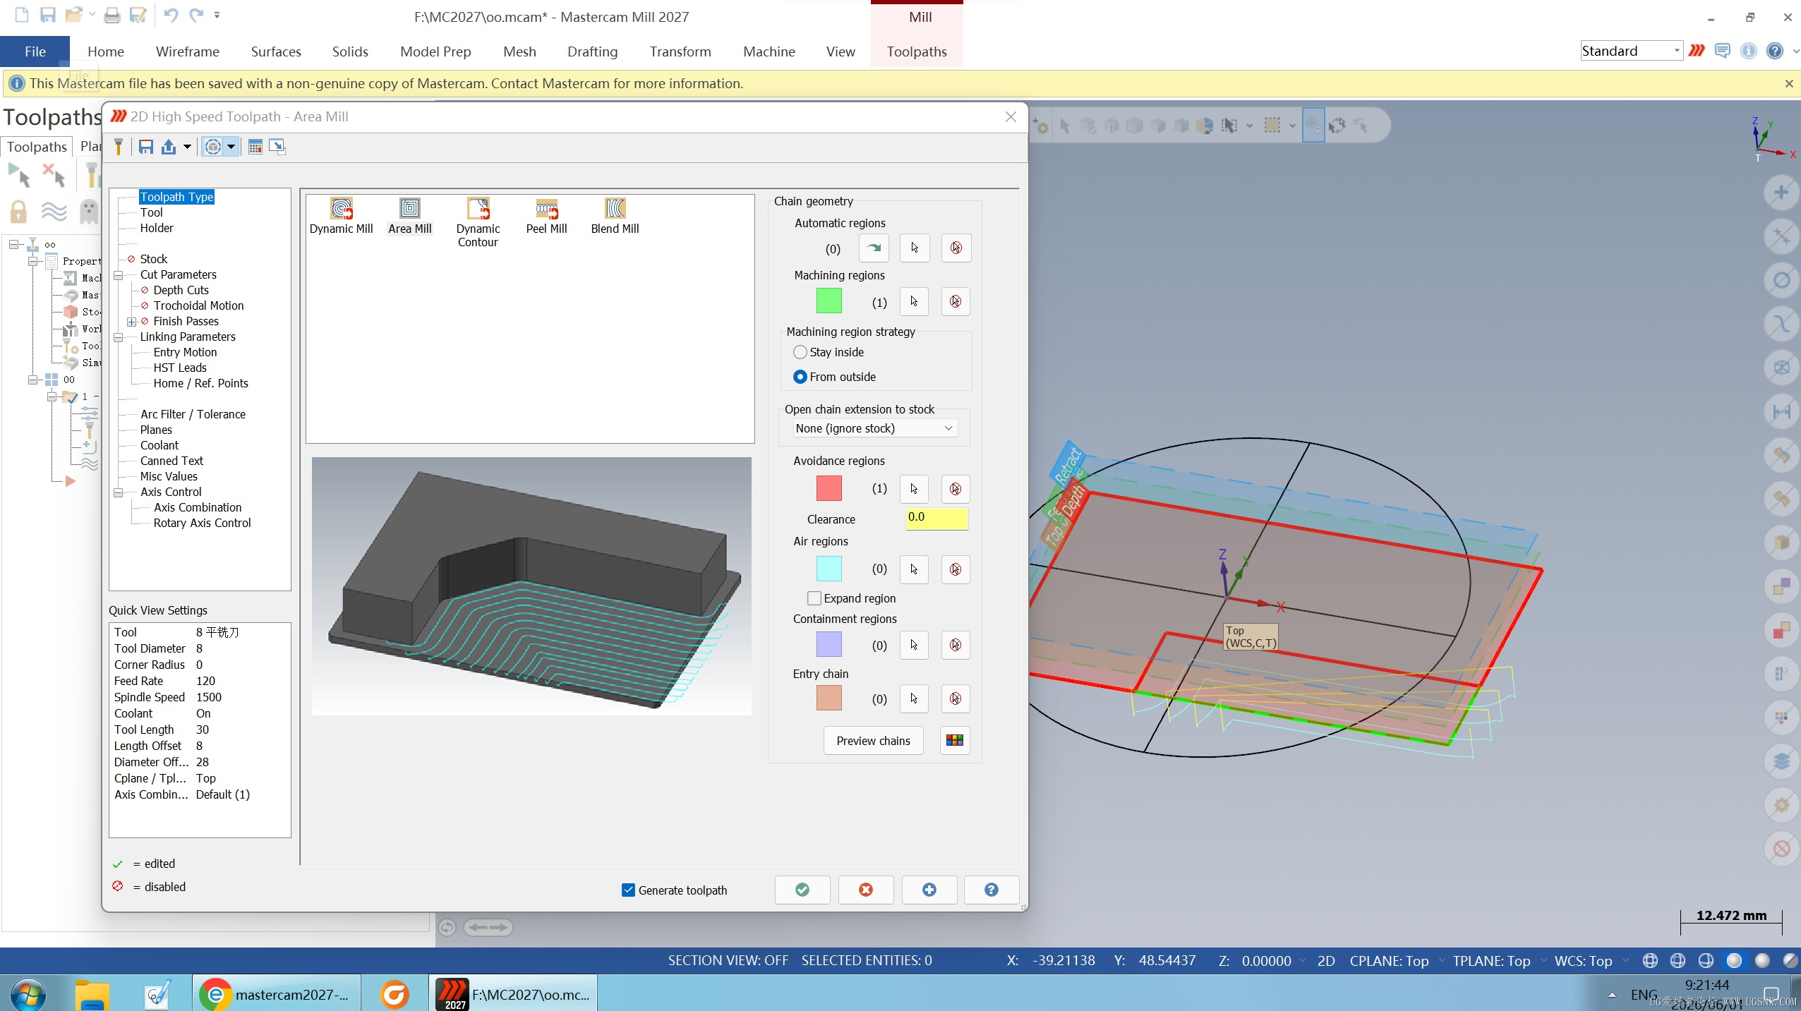The height and width of the screenshot is (1011, 1801).
Task: Toggle the Generate toolpath checkbox
Action: [628, 890]
